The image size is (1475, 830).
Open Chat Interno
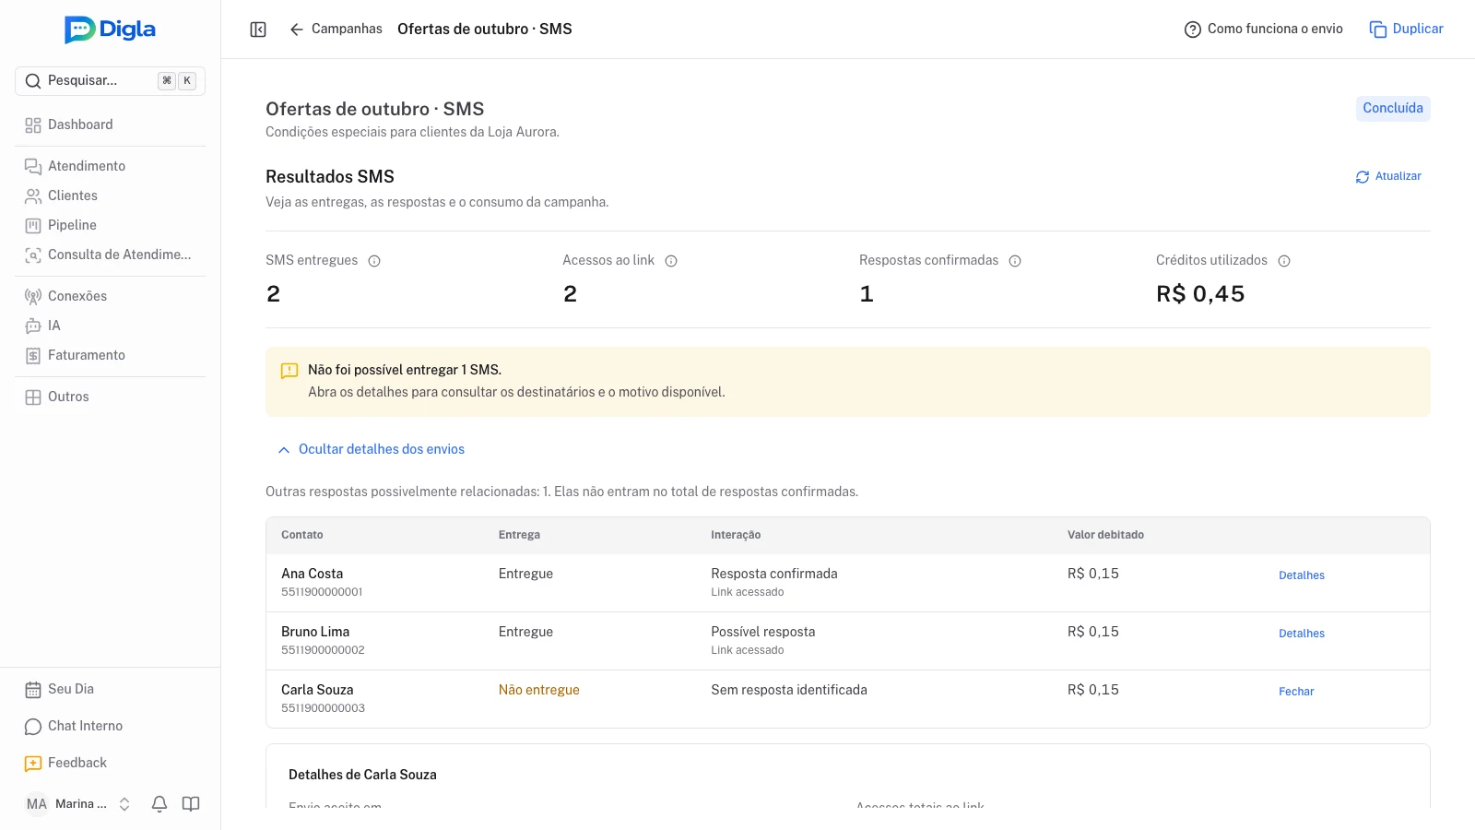click(x=110, y=726)
